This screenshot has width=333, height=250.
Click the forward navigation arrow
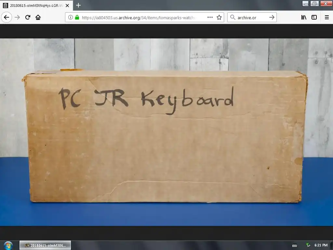click(x=17, y=18)
